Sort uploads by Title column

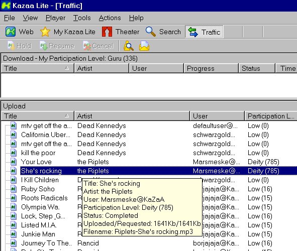[38, 116]
